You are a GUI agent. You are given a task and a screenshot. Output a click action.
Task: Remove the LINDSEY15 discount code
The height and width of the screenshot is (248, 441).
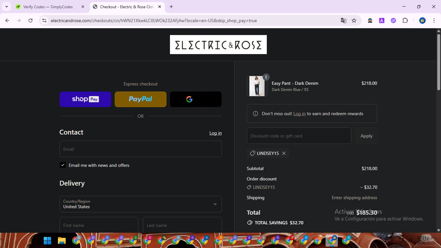point(284,153)
